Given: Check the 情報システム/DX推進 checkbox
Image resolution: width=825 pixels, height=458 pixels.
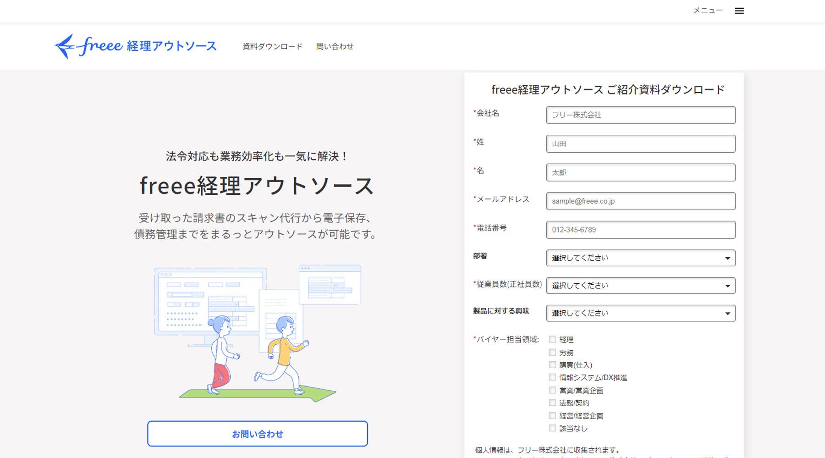Looking at the screenshot, I should pos(552,377).
